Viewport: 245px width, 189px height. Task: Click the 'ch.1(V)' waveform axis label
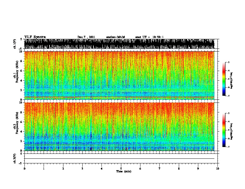pos(15,44)
